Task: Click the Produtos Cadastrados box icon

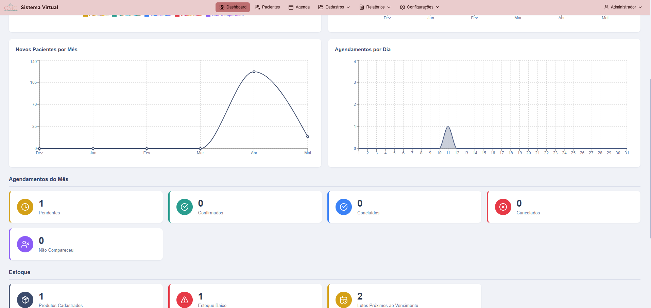Action: [25, 300]
